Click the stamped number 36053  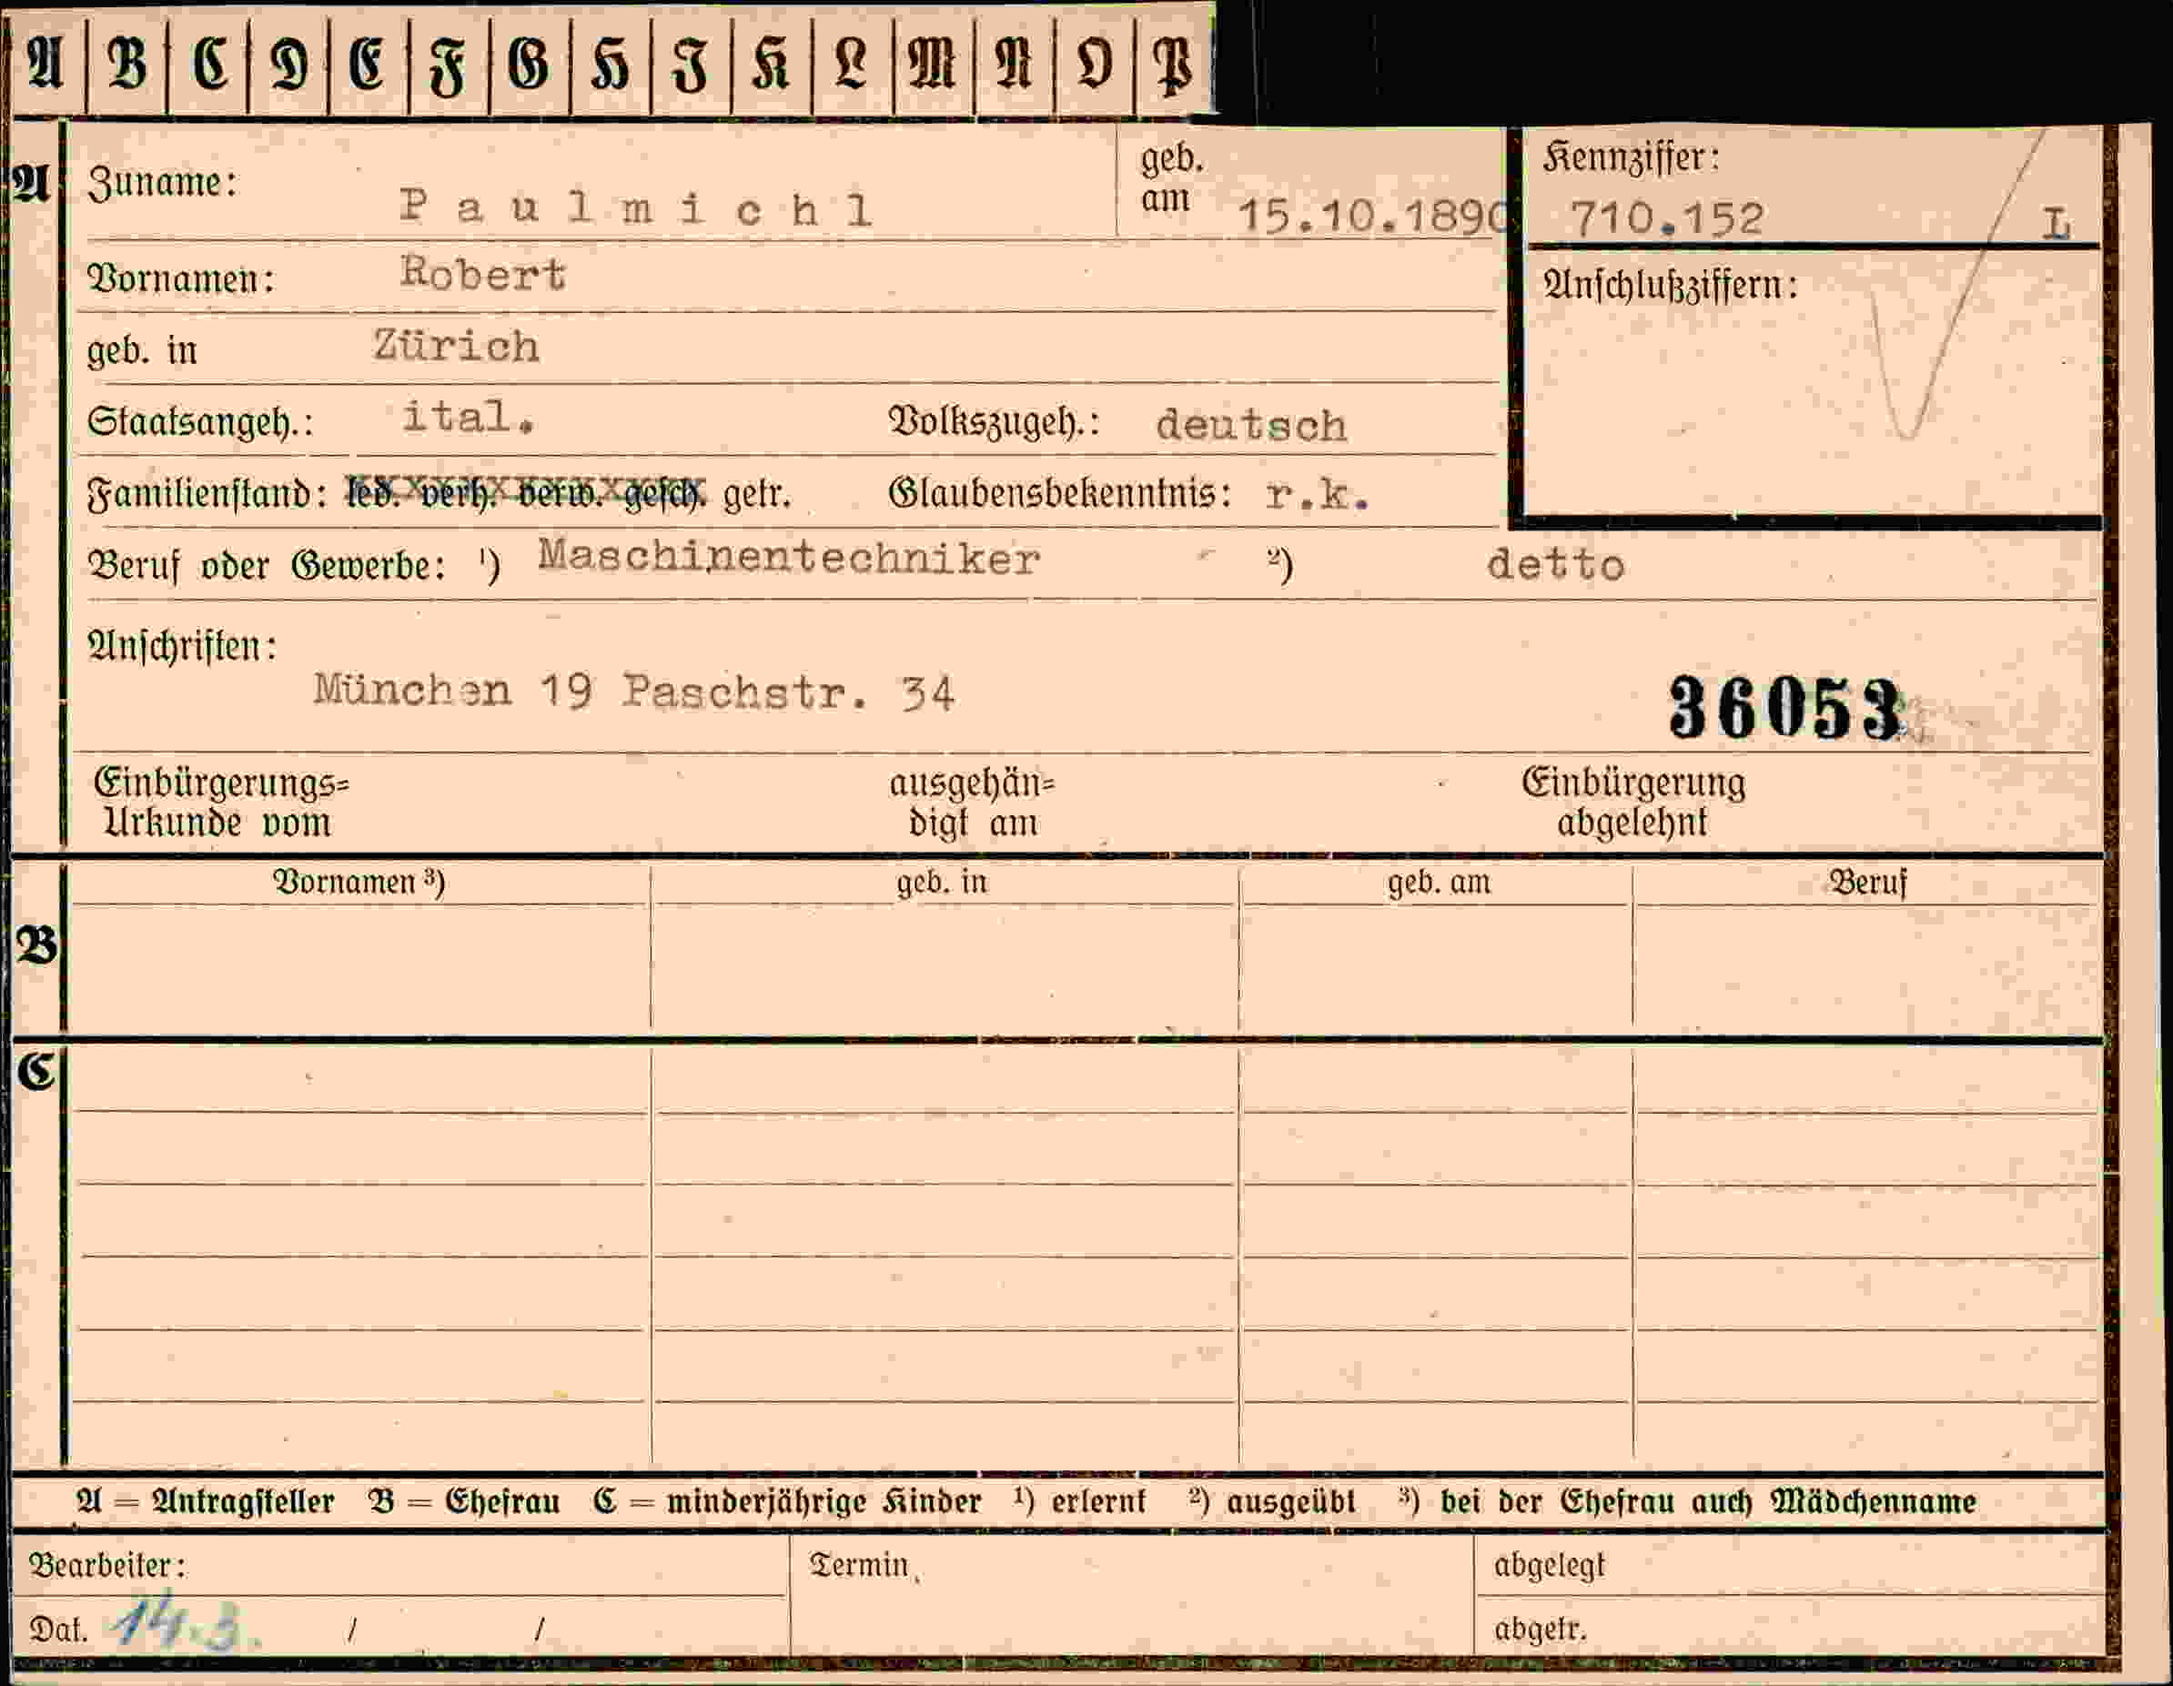tap(1786, 708)
